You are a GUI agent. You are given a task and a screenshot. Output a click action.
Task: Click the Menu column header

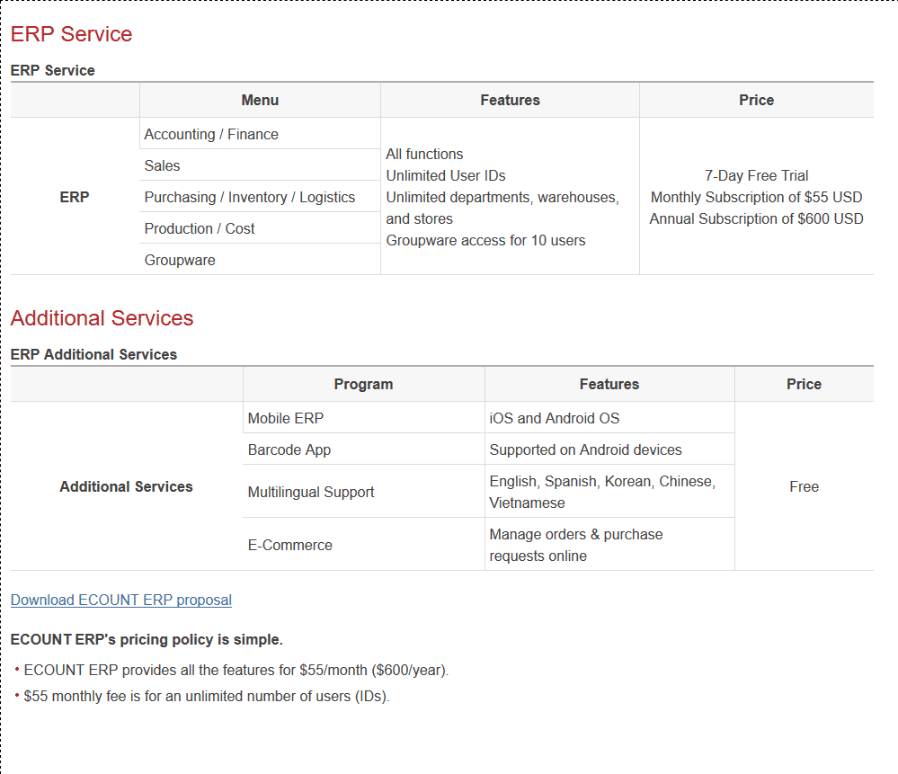point(260,100)
